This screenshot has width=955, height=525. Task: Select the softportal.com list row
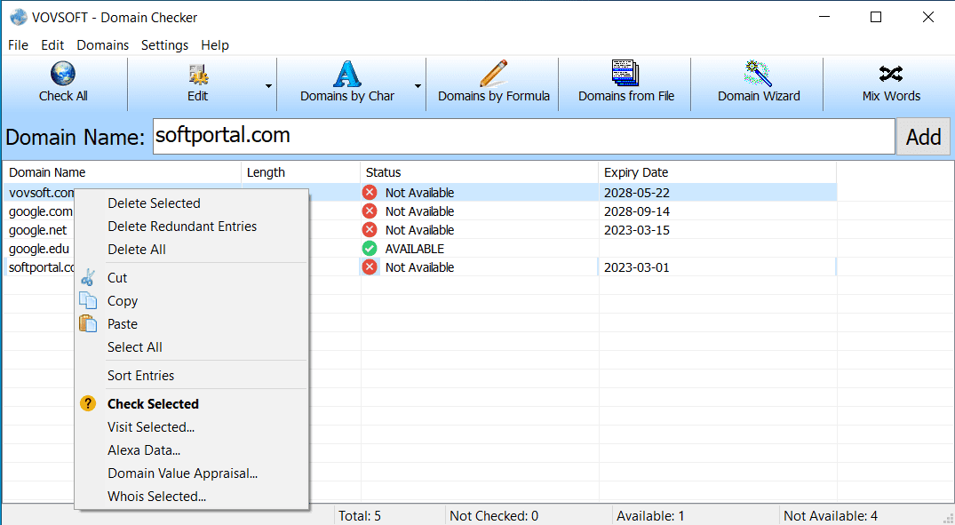pos(419,266)
